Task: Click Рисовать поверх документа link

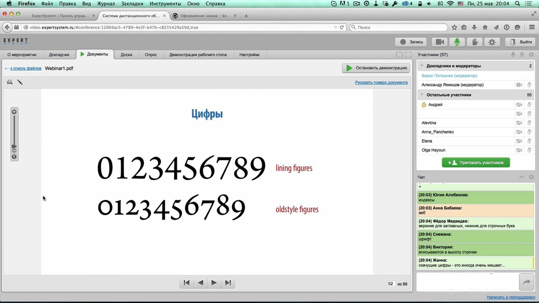Action: 381,82
